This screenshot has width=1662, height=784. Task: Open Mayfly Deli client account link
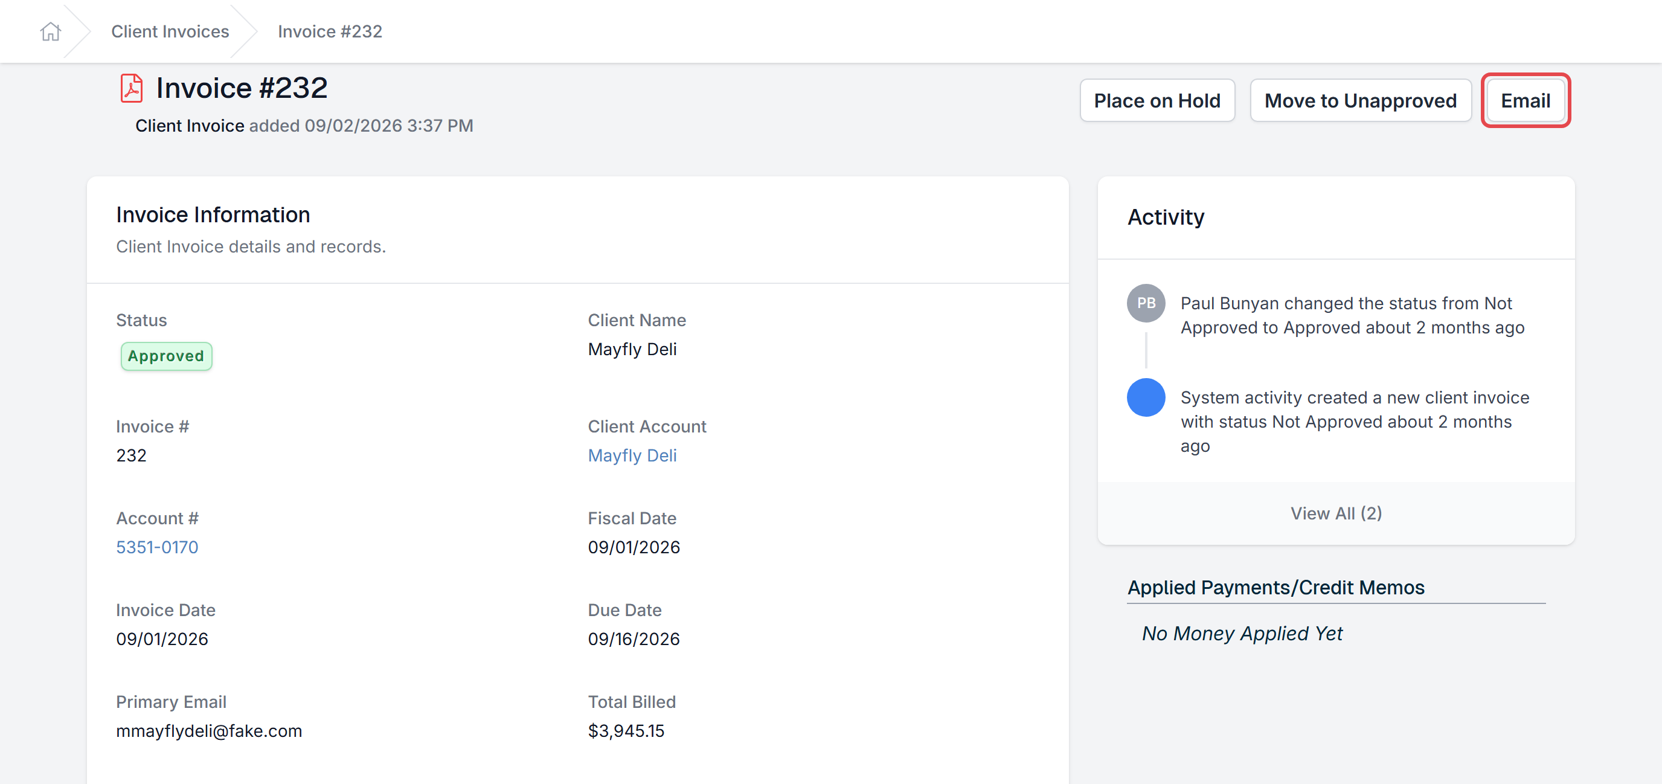click(632, 455)
